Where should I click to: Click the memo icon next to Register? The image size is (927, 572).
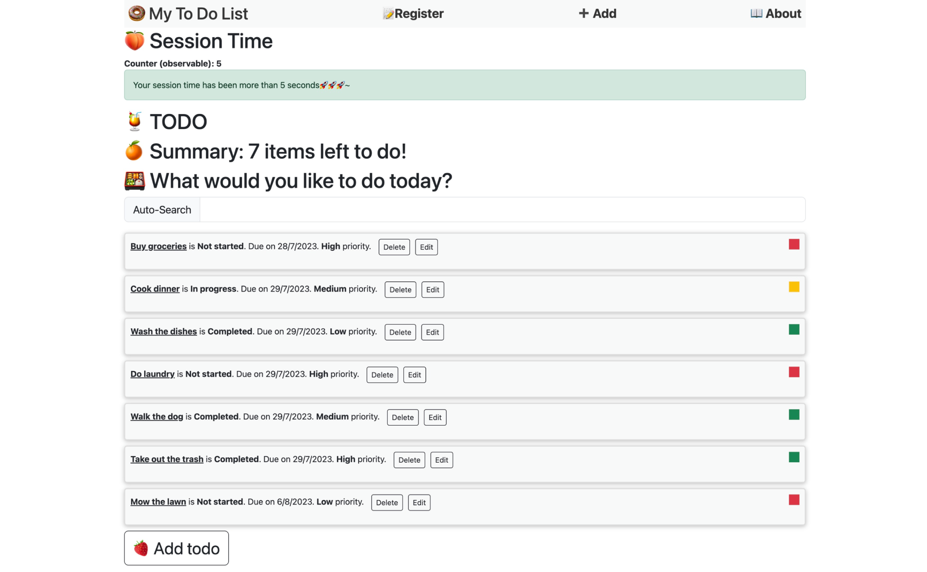(388, 14)
